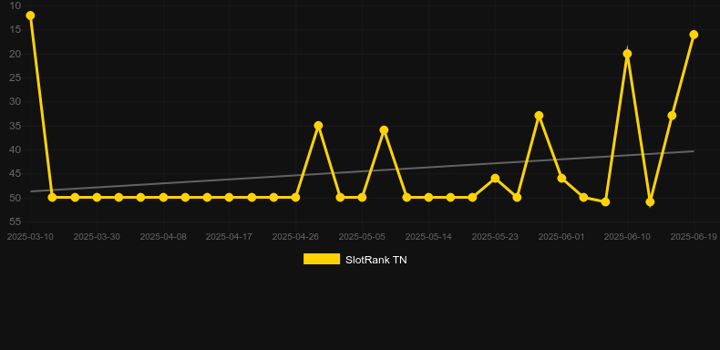Click the 2025-05-23 axis date label
The image size is (720, 350).
[x=495, y=237]
